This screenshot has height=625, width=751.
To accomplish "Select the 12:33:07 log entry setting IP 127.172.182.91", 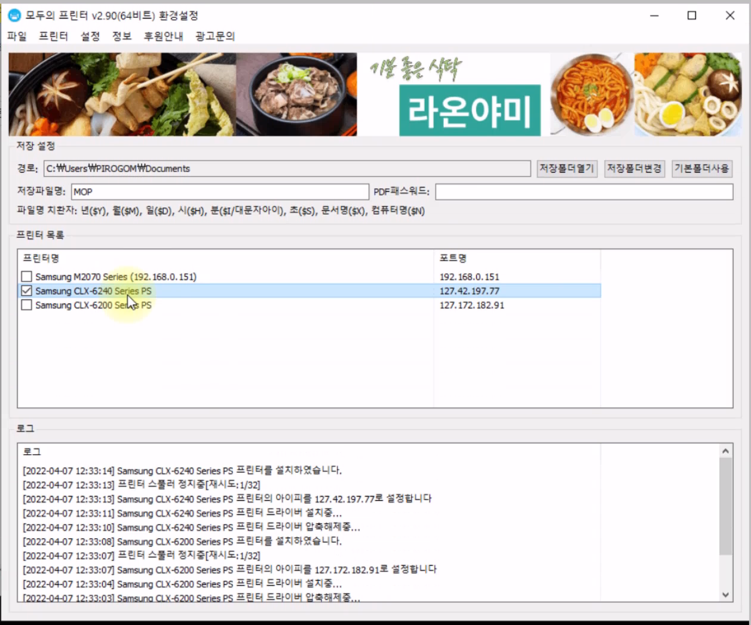I will coord(229,570).
